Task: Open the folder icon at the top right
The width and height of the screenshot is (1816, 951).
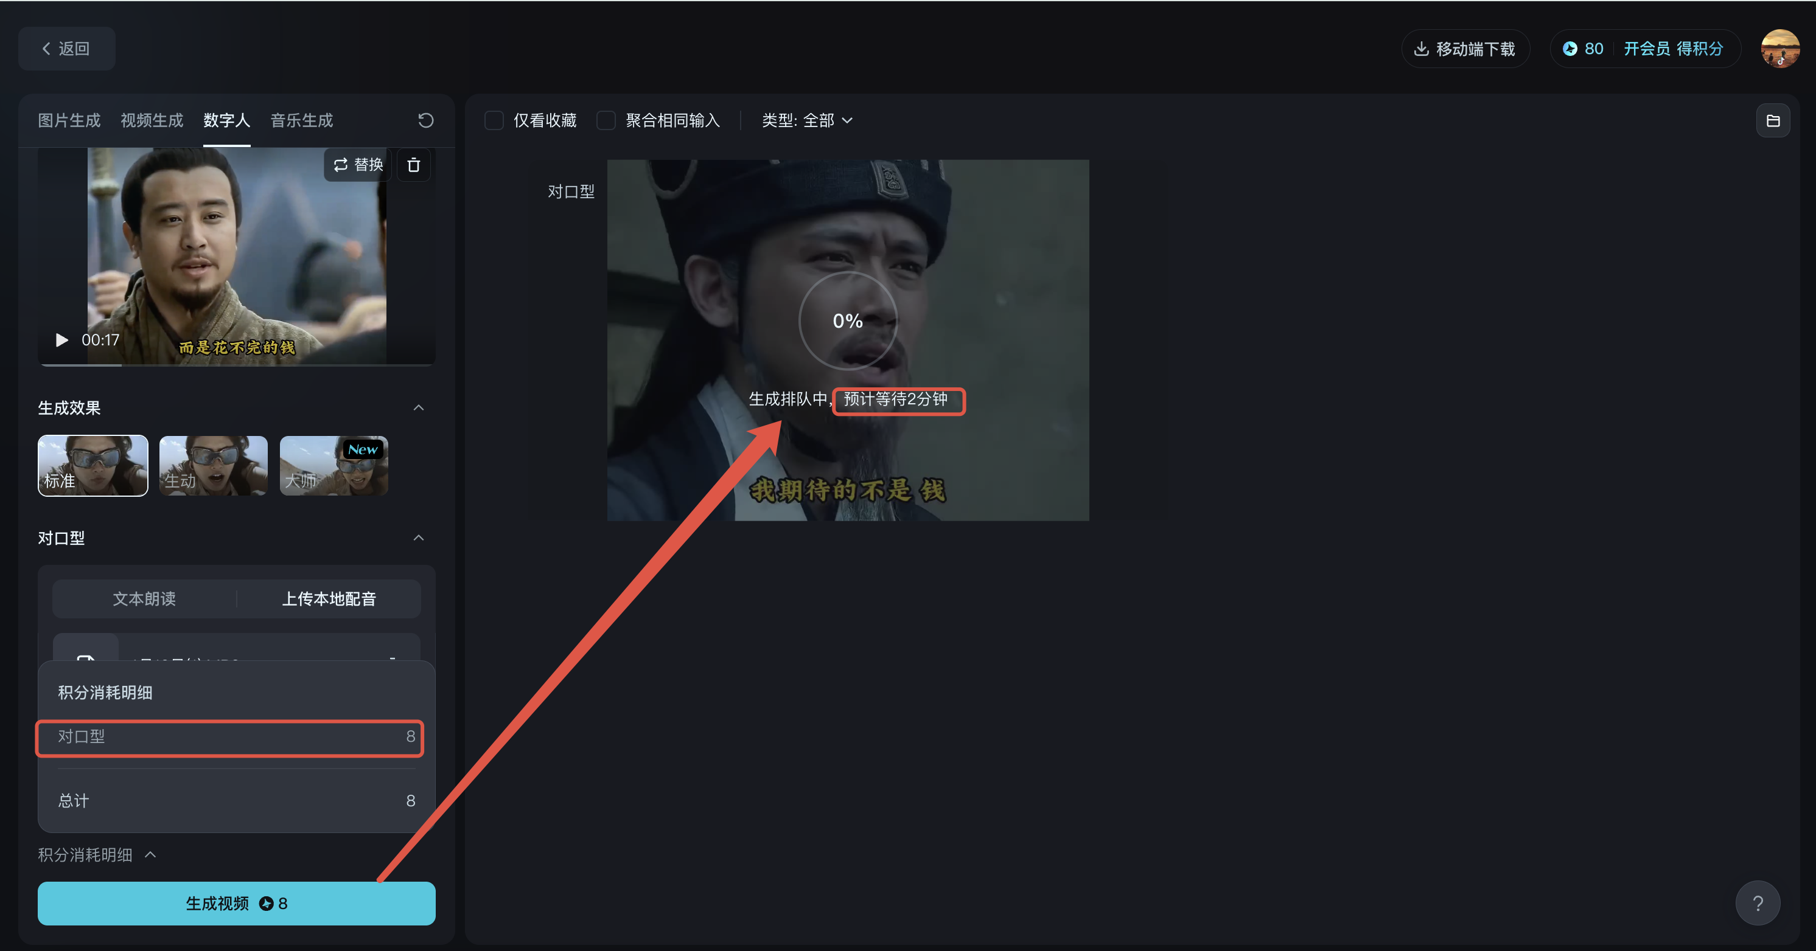Action: 1772,120
